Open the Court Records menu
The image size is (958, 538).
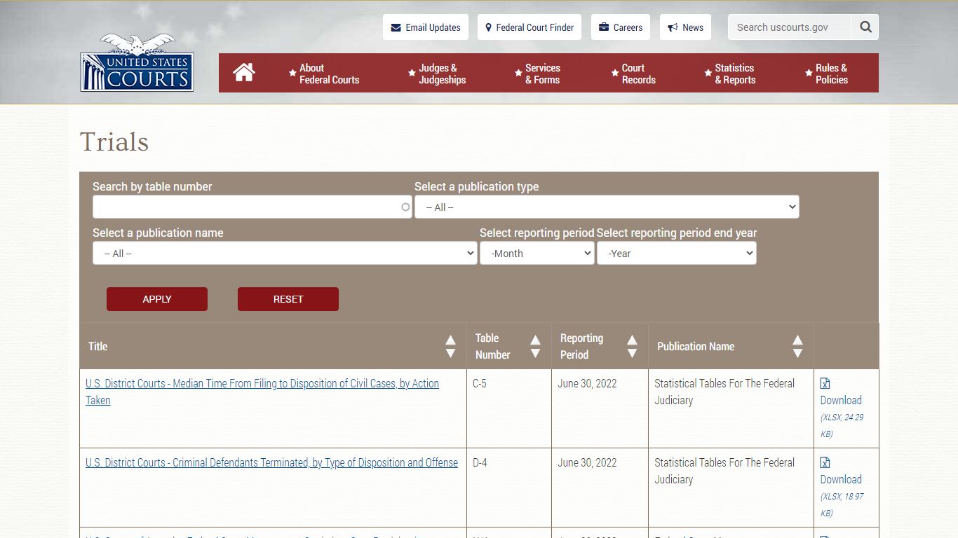tap(633, 74)
